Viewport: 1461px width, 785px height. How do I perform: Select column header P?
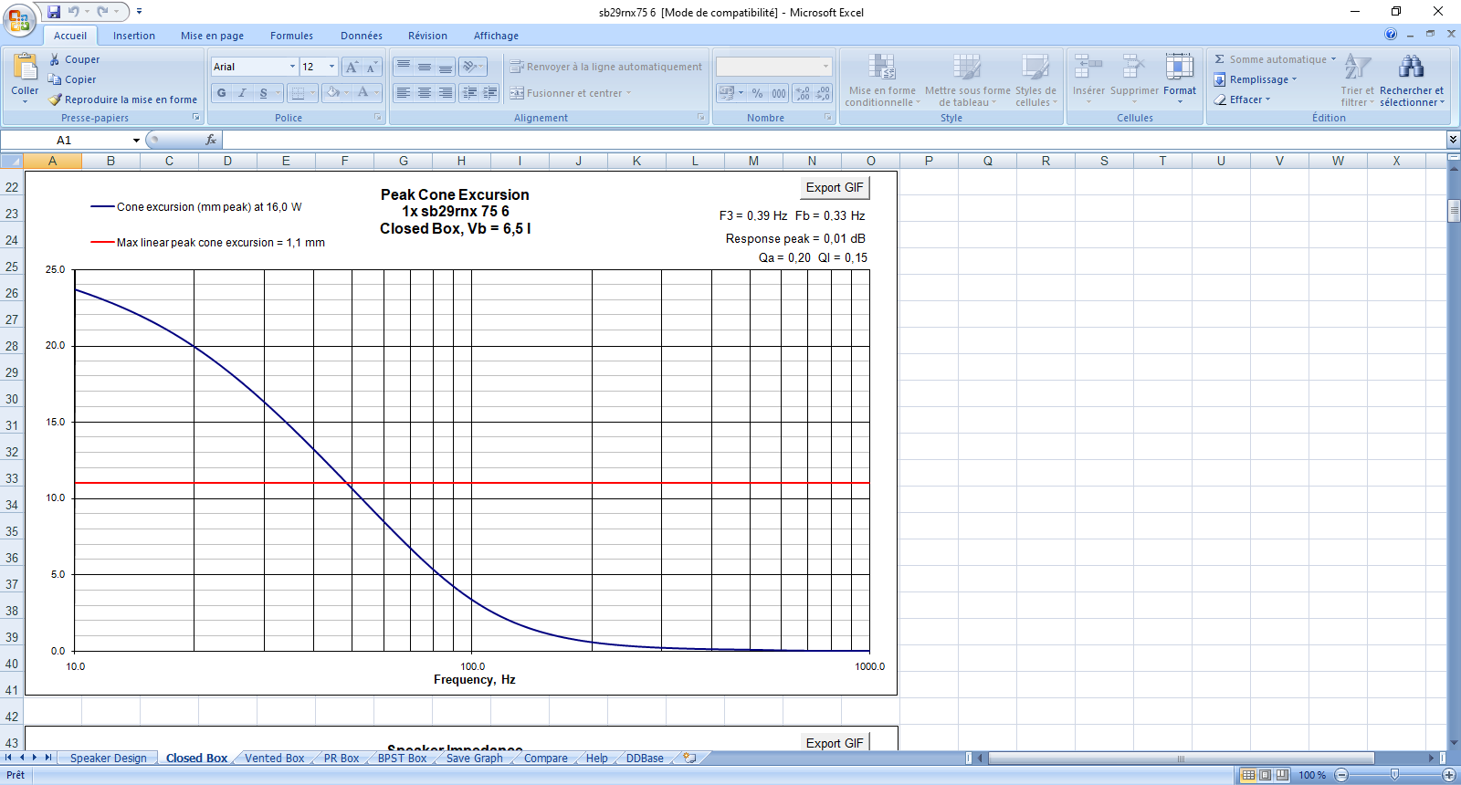coord(929,161)
